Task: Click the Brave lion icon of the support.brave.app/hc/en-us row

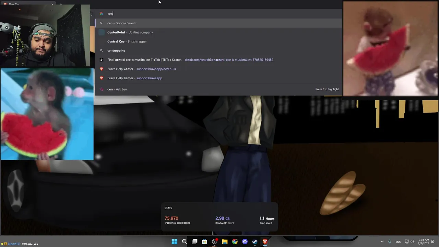Action: tap(101, 69)
